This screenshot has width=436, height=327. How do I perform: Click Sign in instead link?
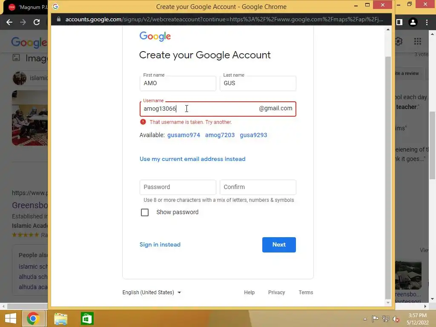[x=160, y=244]
